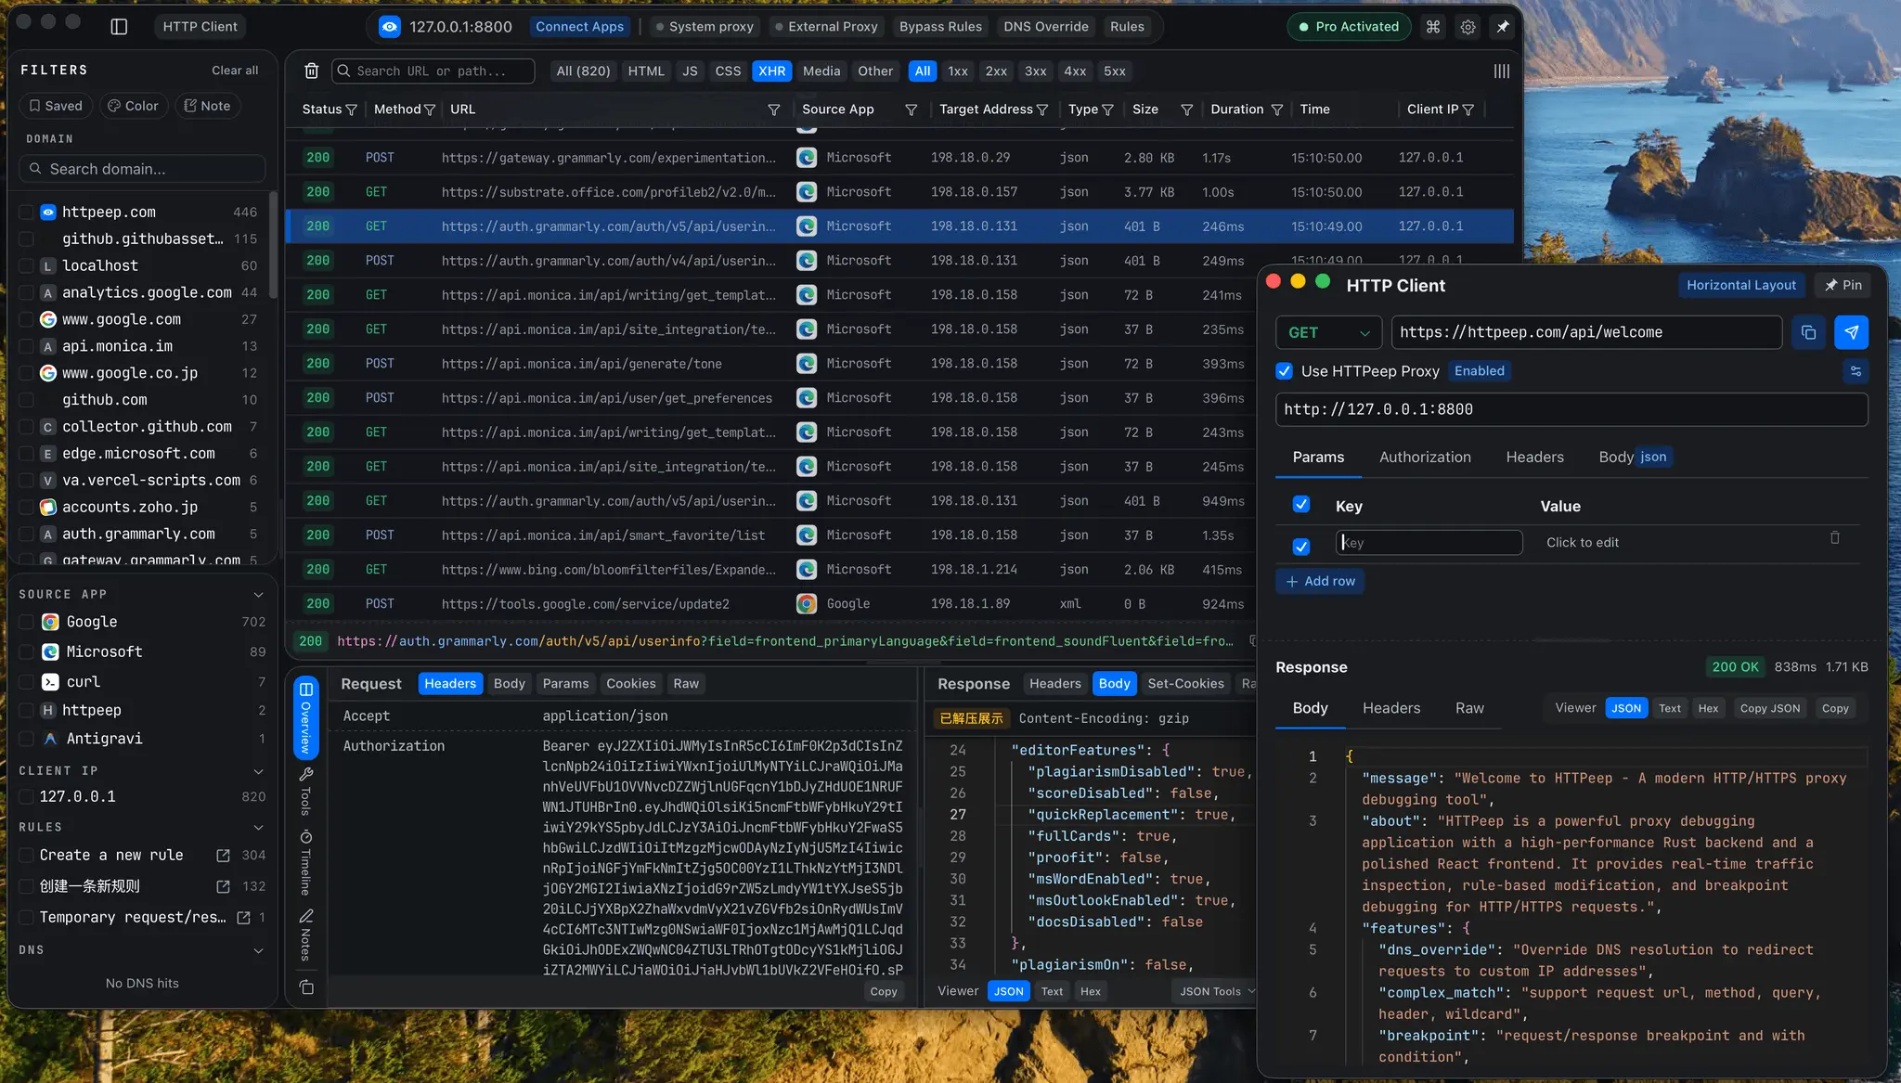Click the Client IP filter icon

(x=1468, y=110)
